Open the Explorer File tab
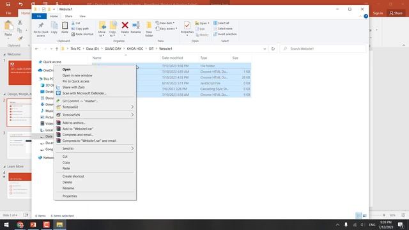The height and width of the screenshot is (230, 409). (39, 16)
